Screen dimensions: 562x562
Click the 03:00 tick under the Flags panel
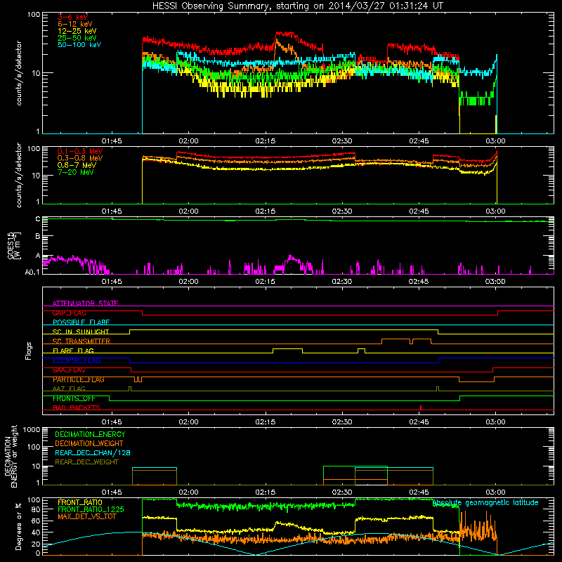495,422
